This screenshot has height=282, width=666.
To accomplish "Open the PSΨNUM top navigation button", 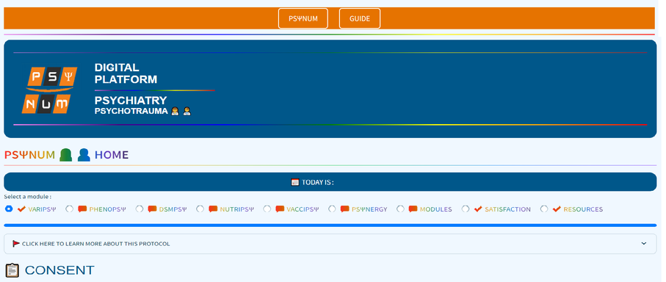I will (x=303, y=18).
